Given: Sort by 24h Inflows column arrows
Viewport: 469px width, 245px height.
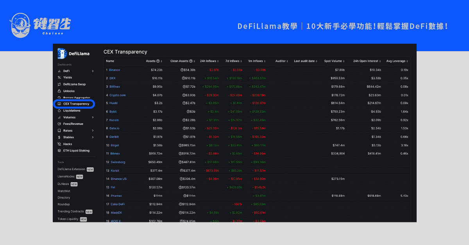Looking at the screenshot, I should 218,61.
